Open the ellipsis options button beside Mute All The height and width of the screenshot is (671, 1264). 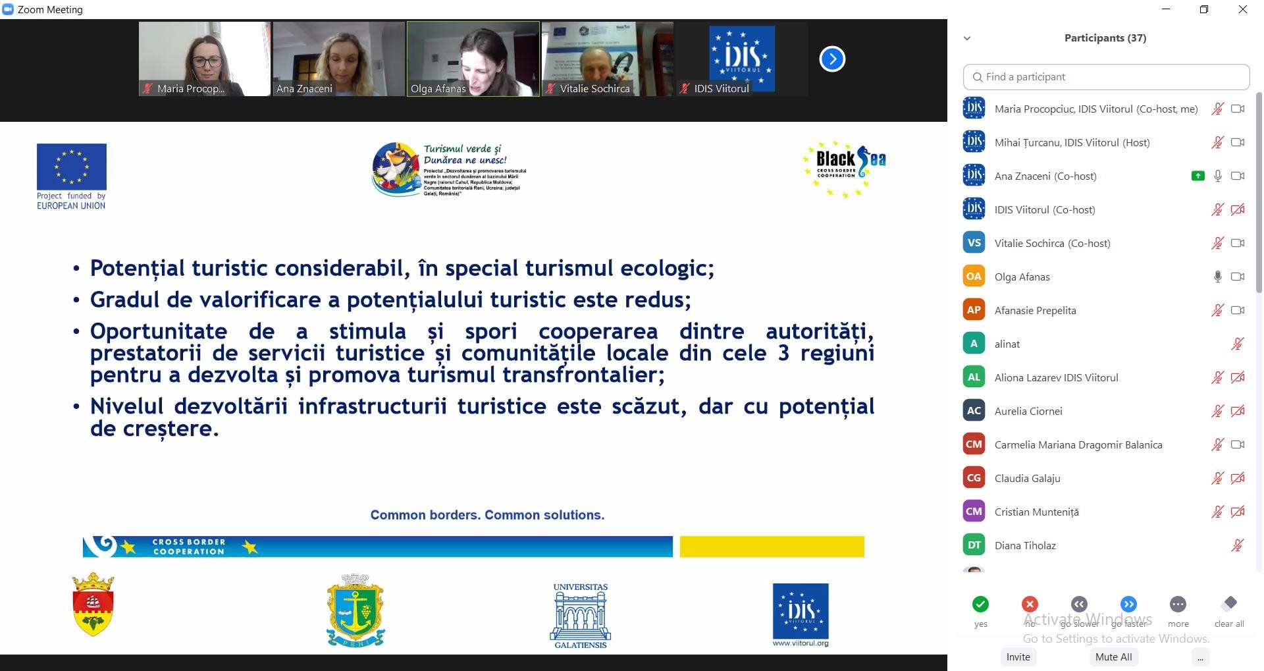click(x=1200, y=657)
